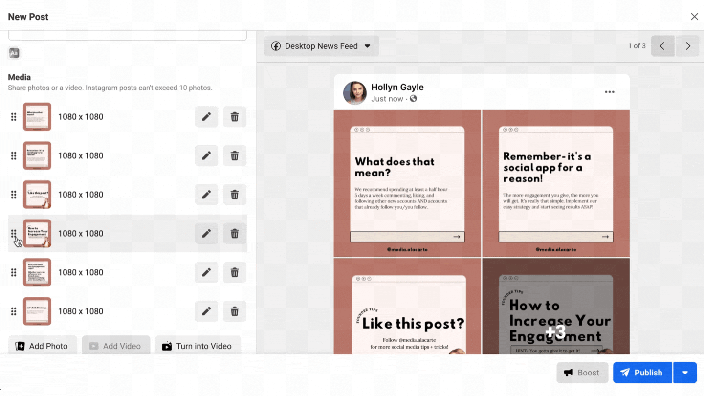Open the '+3' overlay image in preview
The image size is (704, 396).
(556, 306)
